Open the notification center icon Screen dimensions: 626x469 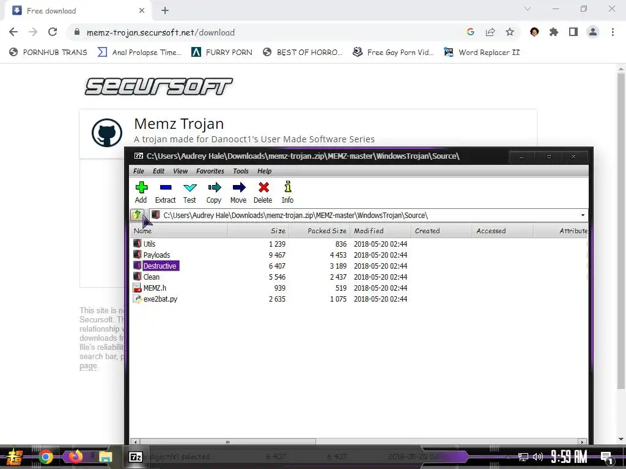(x=607, y=457)
